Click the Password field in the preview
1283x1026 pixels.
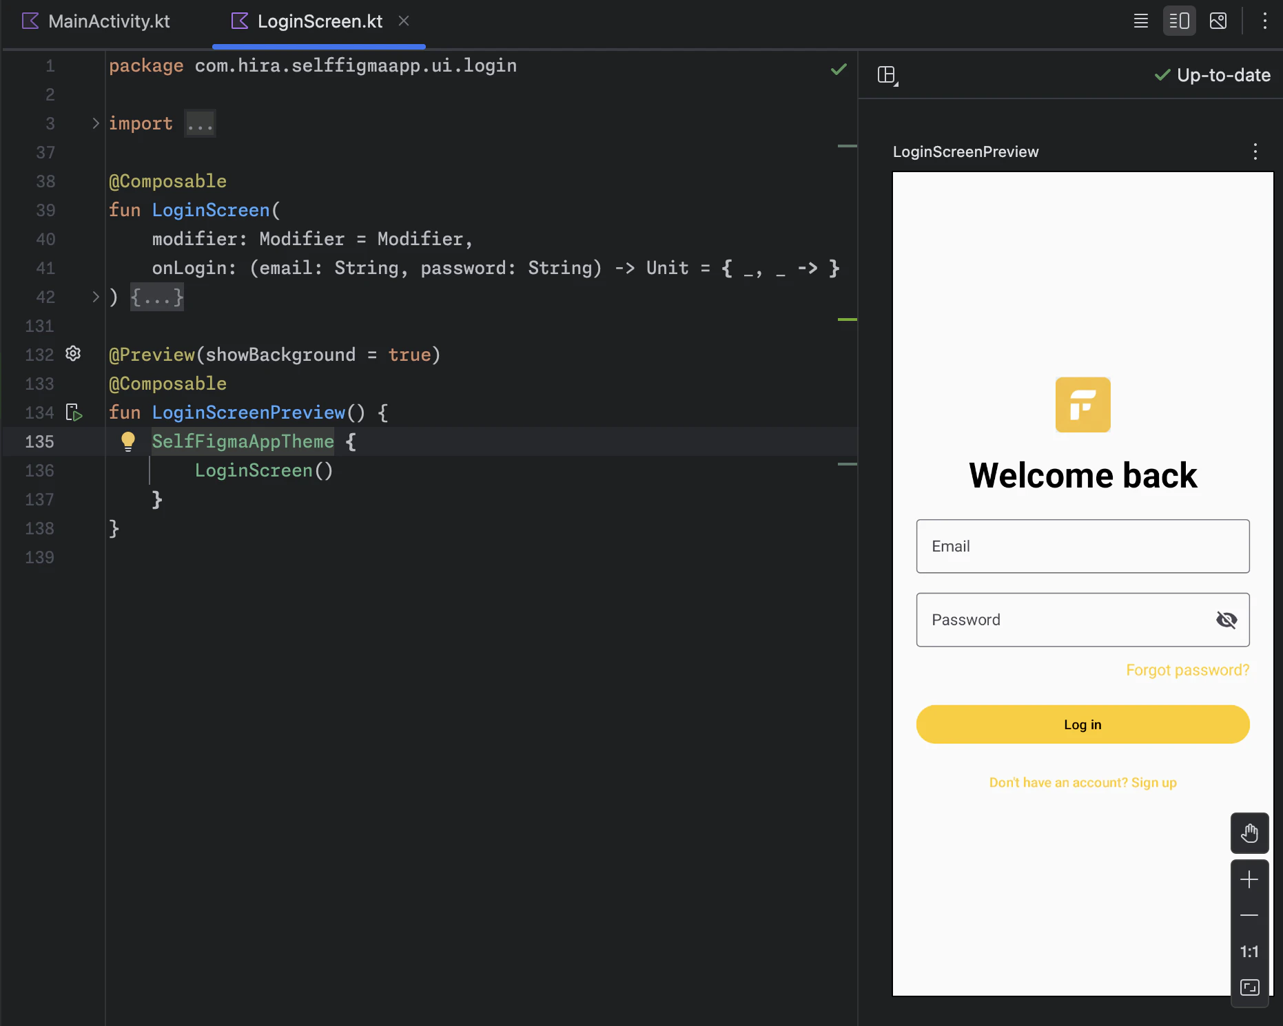(x=1082, y=620)
